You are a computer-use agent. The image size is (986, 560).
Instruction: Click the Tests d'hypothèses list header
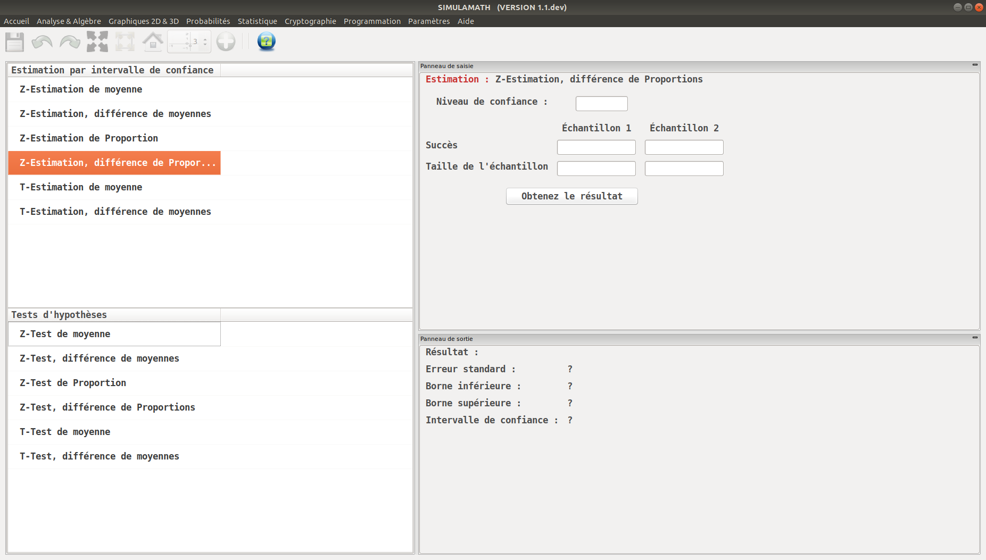click(x=114, y=315)
